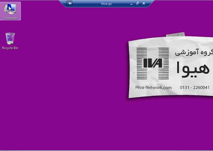Close the hiva-pc remote connection
The height and width of the screenshot is (151, 213).
144,3
